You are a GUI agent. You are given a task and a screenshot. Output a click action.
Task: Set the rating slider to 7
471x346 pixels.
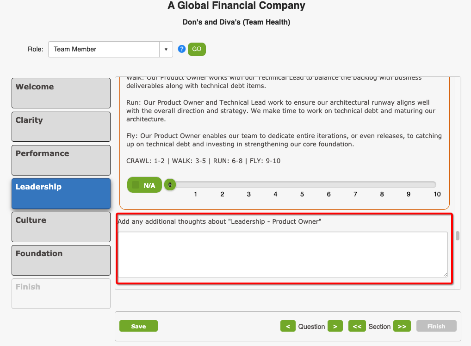click(355, 184)
